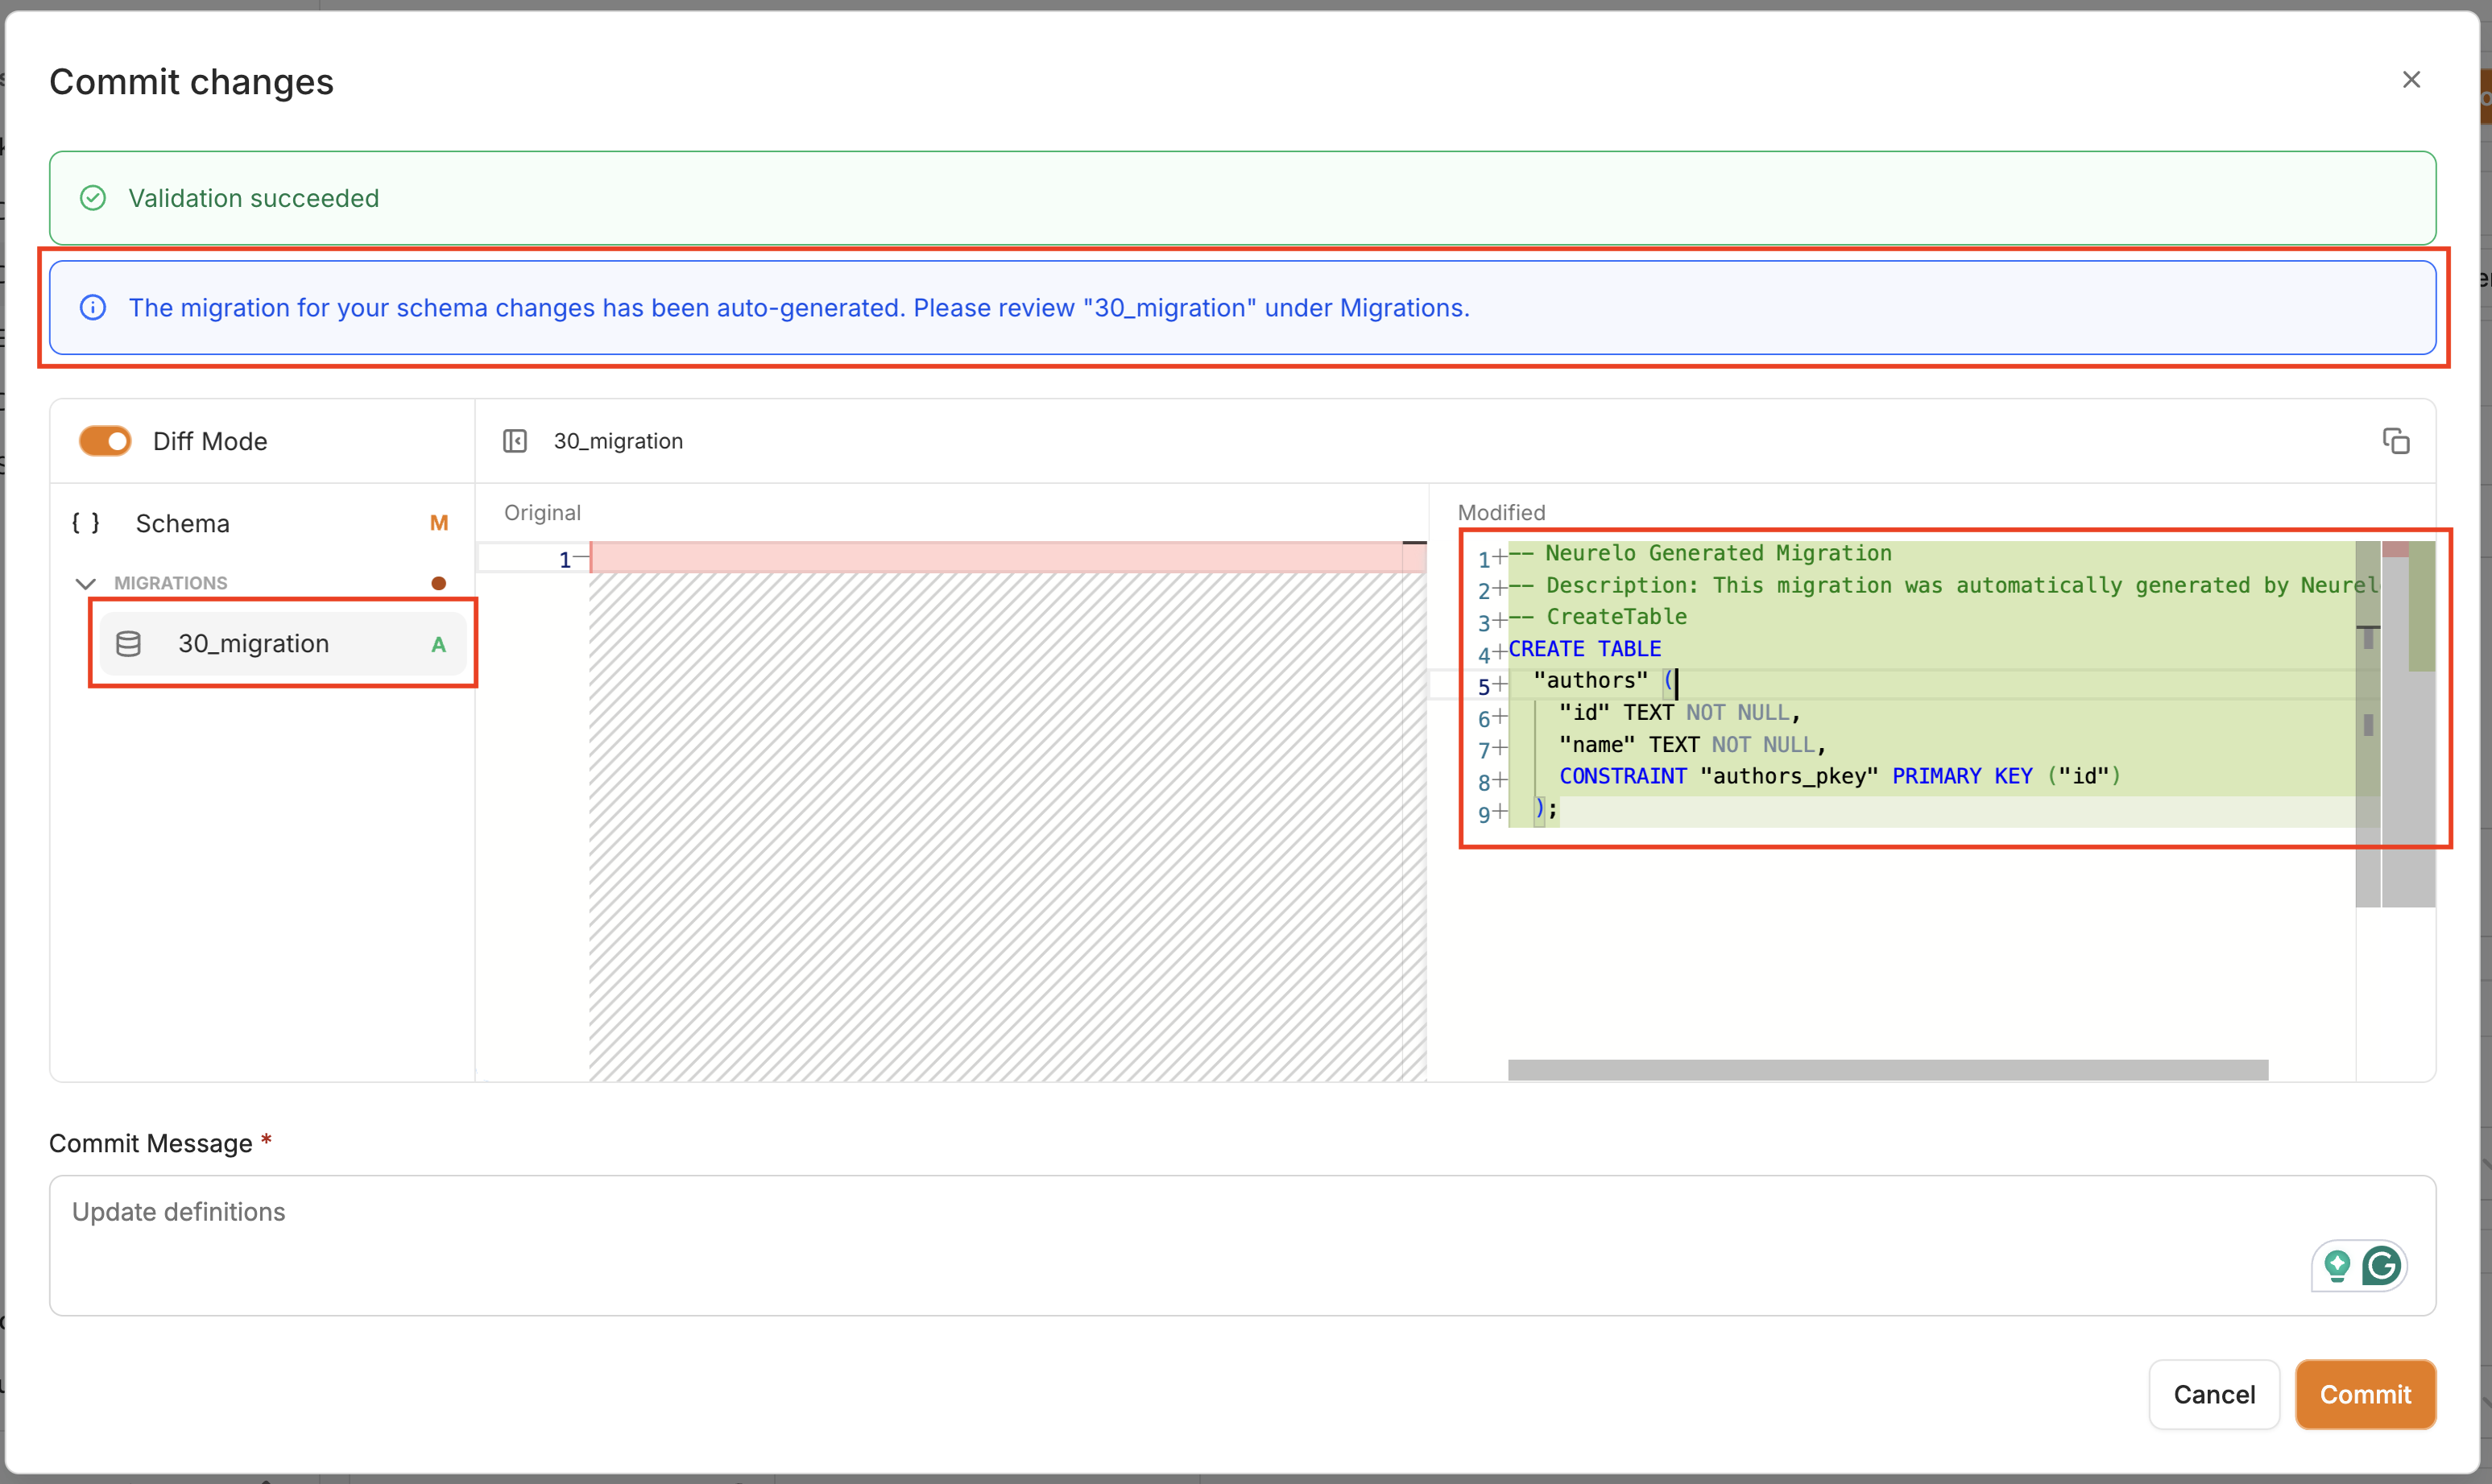Click the Grammarly icon in commit message
Image resolution: width=2492 pixels, height=1484 pixels.
[x=2381, y=1266]
